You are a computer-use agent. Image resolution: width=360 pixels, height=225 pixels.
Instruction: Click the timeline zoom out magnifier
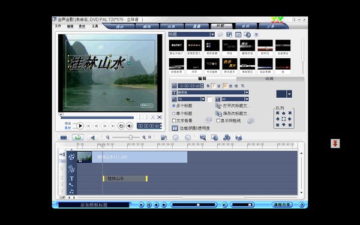pyautogui.click(x=107, y=137)
